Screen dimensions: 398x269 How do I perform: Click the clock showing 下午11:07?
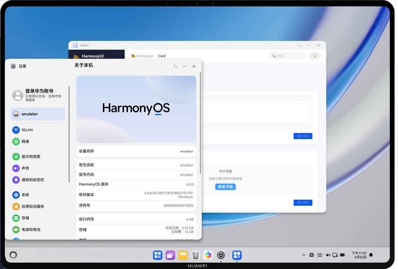(x=359, y=255)
